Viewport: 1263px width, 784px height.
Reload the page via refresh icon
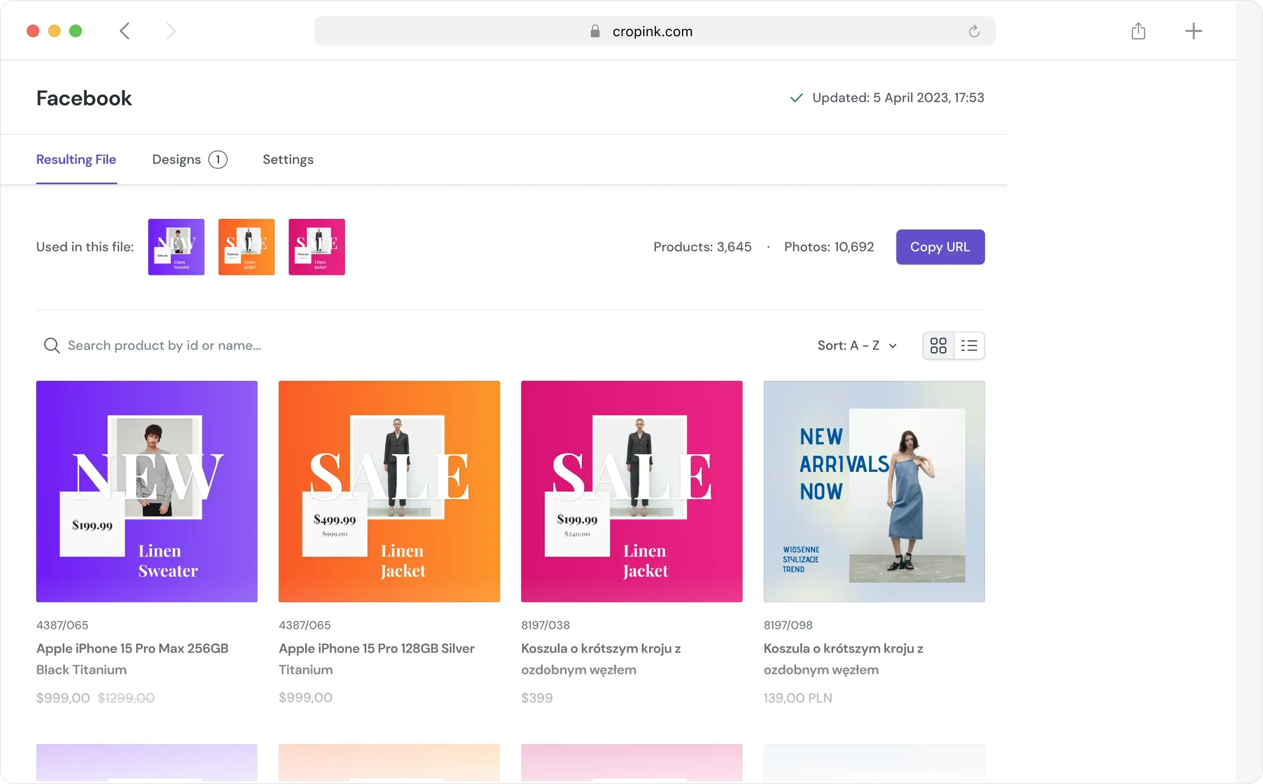click(x=974, y=31)
